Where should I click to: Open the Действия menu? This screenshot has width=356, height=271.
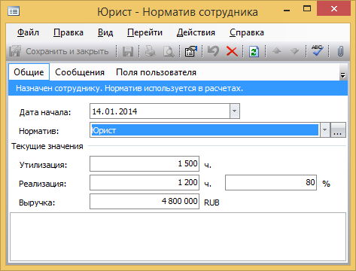click(196, 32)
